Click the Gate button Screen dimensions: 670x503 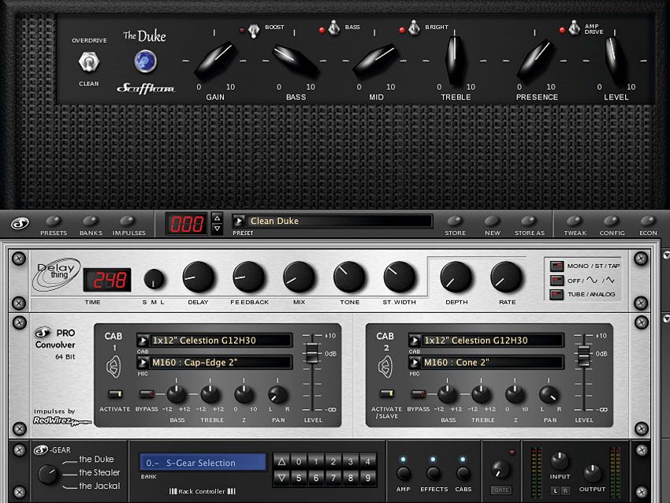click(x=501, y=490)
